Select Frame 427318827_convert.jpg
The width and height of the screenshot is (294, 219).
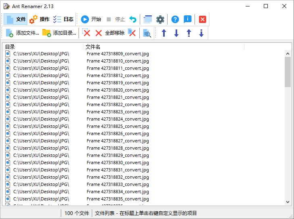pos(118,141)
